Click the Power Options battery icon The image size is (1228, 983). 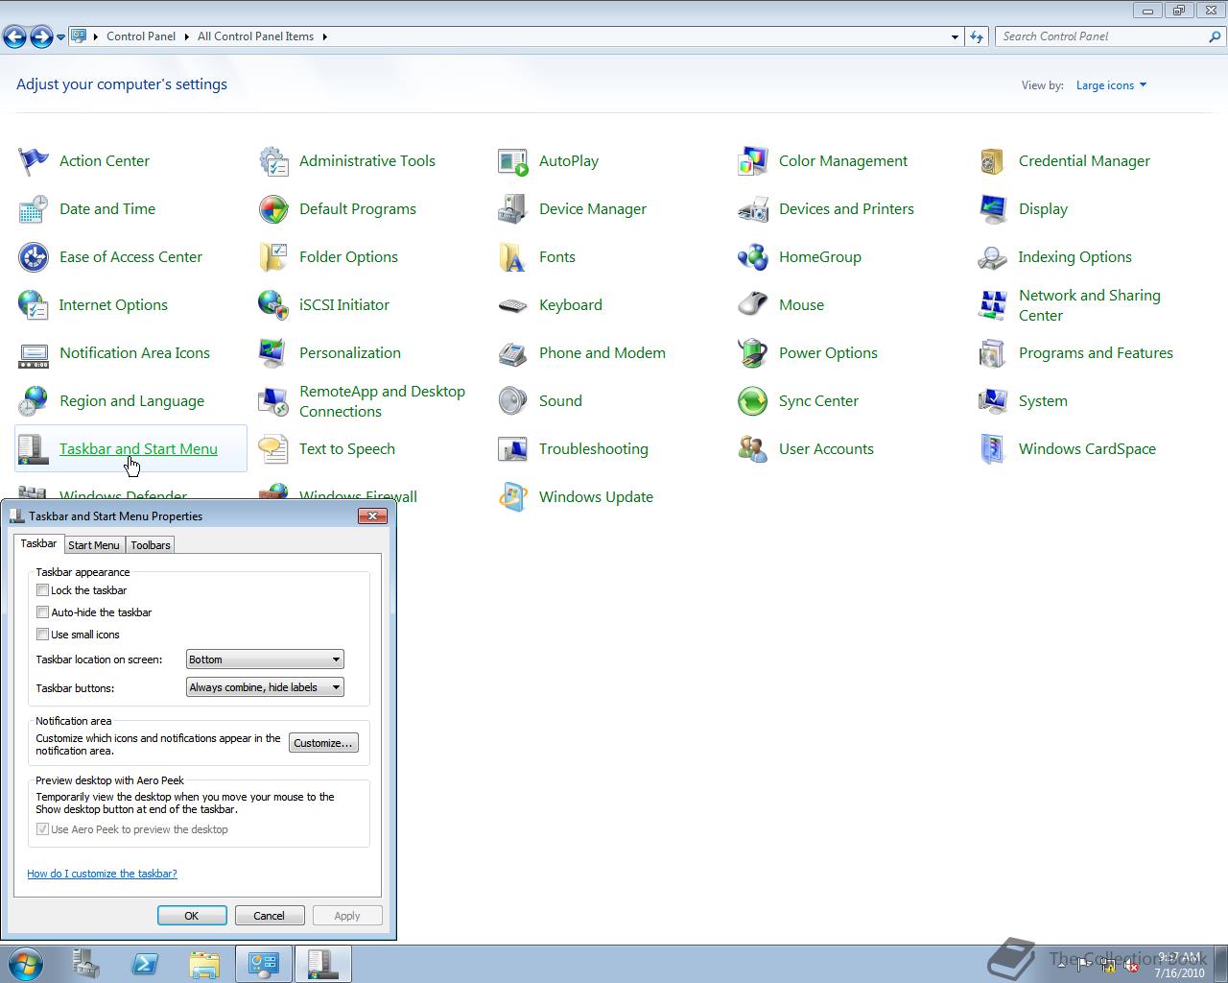click(x=753, y=353)
